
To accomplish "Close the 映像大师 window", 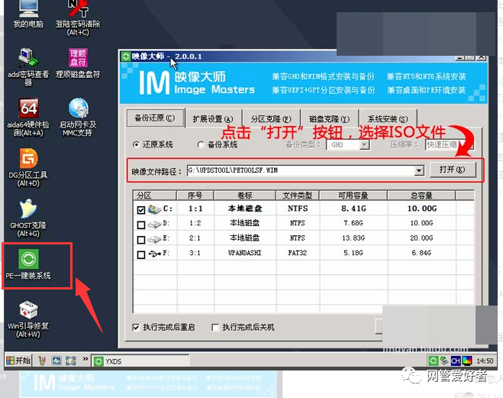I will (482, 57).
